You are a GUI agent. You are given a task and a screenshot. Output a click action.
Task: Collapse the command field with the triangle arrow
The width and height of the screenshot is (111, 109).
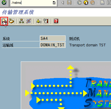[62, 3]
